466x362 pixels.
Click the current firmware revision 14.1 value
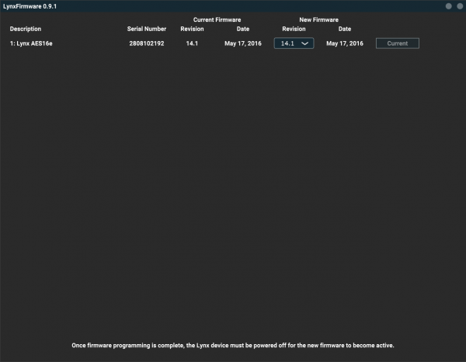coord(192,44)
